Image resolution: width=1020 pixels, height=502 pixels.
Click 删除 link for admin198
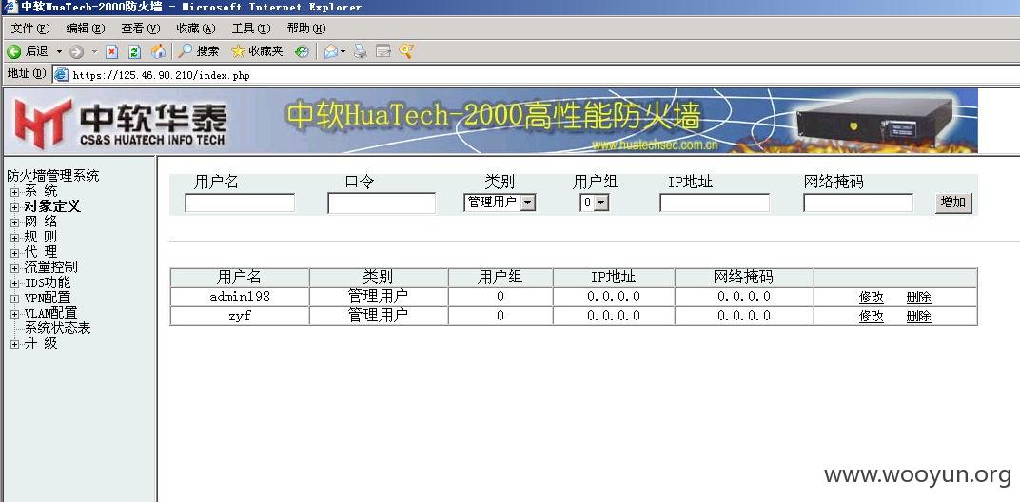918,298
